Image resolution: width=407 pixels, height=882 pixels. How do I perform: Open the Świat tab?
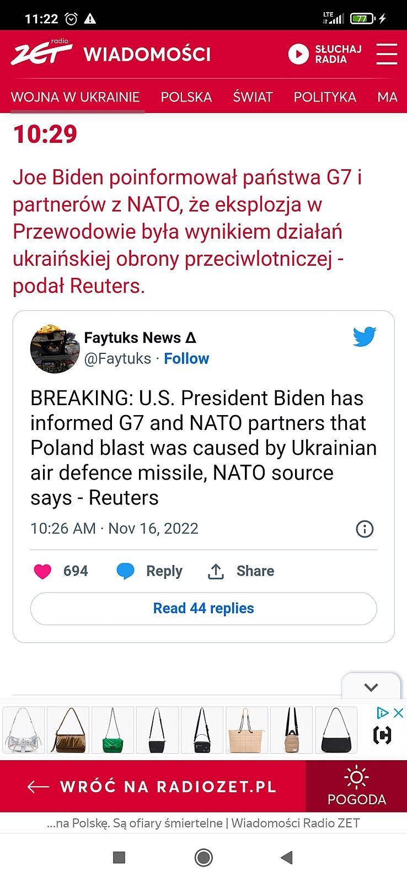click(x=253, y=97)
